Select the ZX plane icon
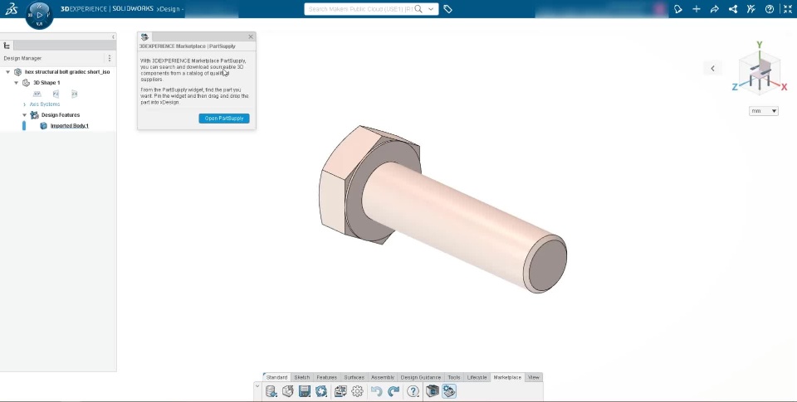 point(74,94)
